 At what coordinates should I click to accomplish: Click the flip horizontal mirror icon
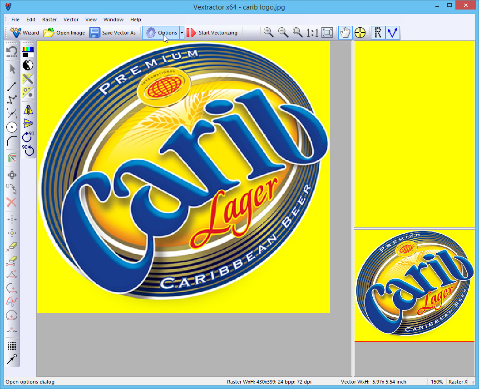tap(28, 109)
